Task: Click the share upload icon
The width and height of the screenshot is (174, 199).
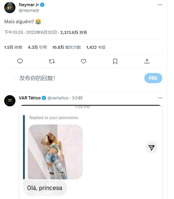Action: pos(147,61)
